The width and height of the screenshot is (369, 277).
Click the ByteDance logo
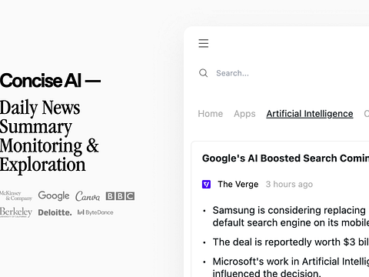(95, 212)
